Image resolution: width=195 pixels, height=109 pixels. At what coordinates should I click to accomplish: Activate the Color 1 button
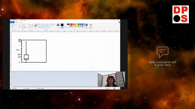[62, 26]
